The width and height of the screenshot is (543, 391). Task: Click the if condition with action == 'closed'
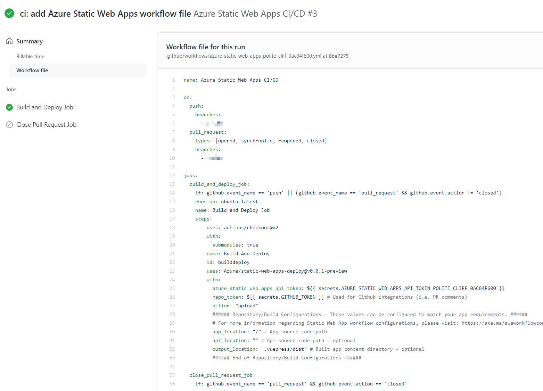pos(301,384)
